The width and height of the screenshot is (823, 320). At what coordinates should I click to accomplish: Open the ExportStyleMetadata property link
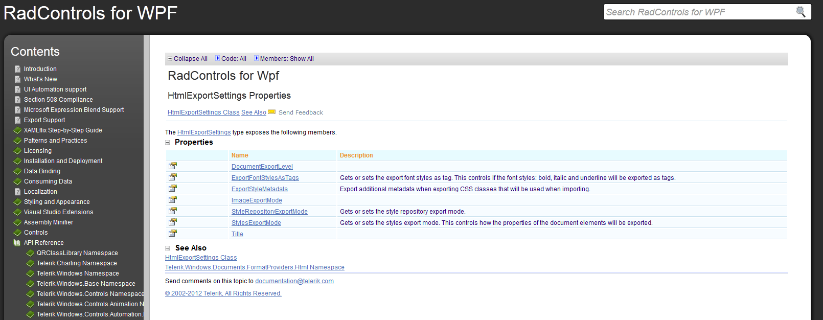tap(260, 189)
